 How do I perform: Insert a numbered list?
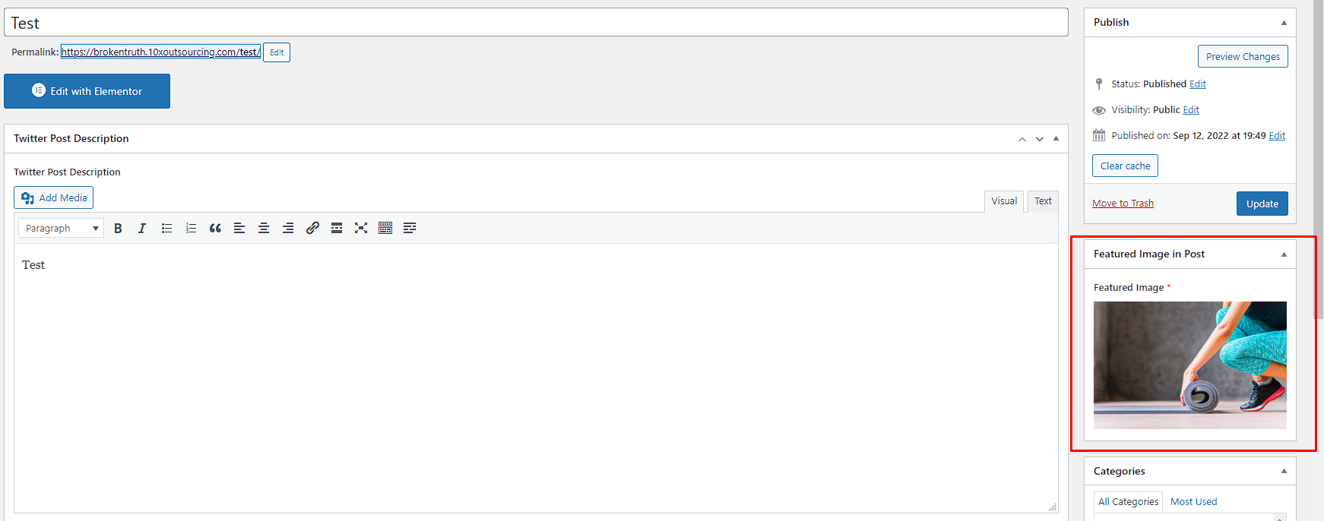(191, 228)
